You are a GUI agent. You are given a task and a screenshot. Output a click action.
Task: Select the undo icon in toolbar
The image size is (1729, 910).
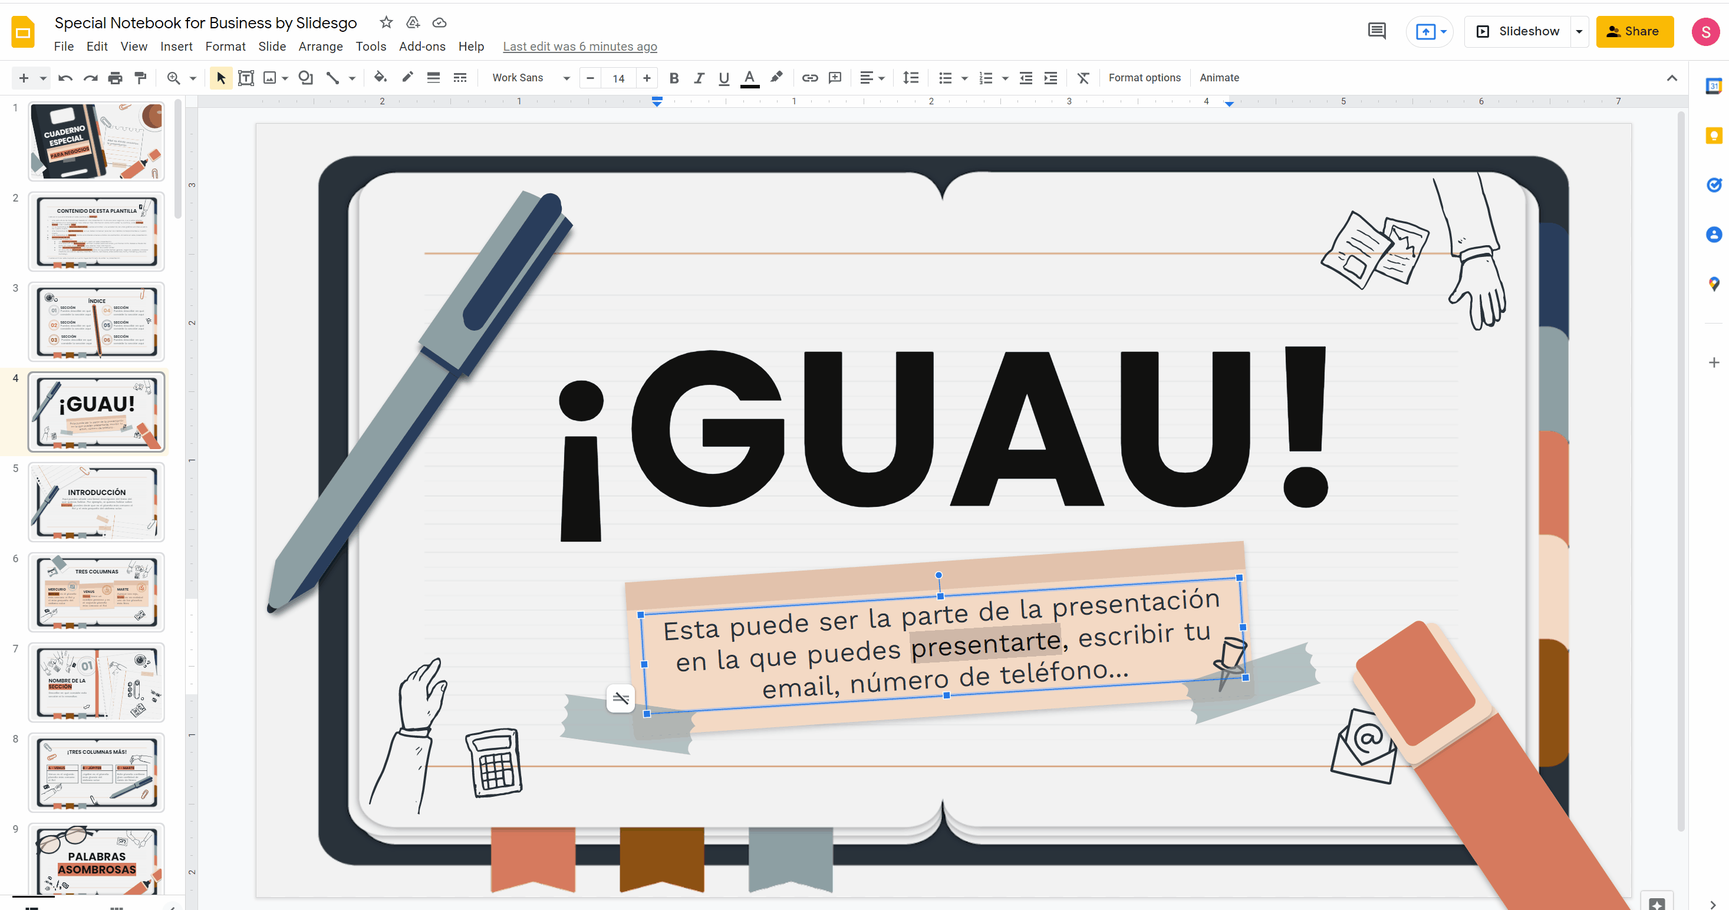point(64,78)
